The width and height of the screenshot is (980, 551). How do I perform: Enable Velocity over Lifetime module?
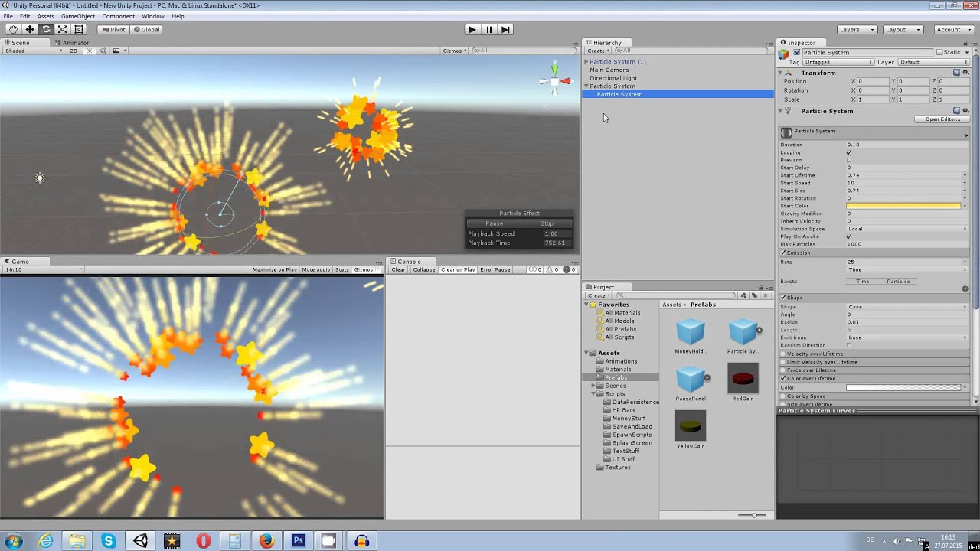(x=783, y=354)
